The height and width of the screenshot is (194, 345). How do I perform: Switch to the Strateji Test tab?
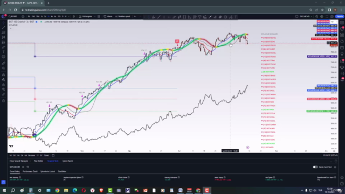click(x=53, y=161)
